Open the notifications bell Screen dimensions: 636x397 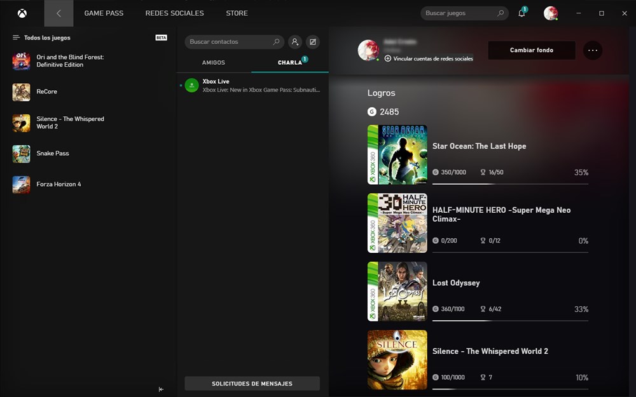pos(522,13)
